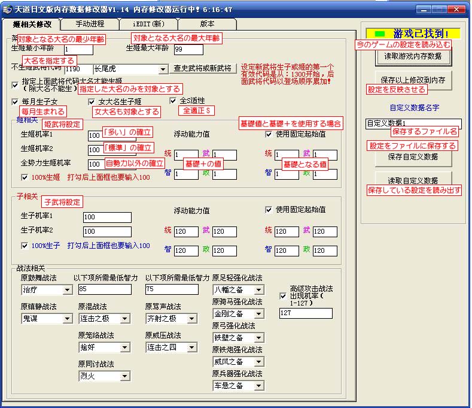Click the app icon in the title bar
Viewport: 472px width, 408px height.
tap(8, 10)
